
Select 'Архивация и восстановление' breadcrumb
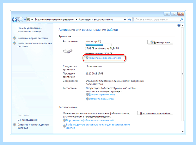pos(96,20)
